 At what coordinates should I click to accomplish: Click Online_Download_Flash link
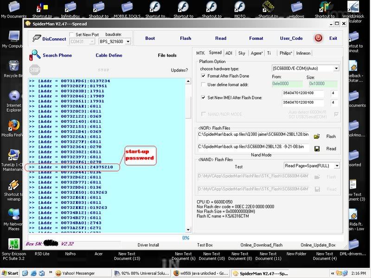coord(262,245)
